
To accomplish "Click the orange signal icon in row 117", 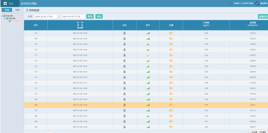I will 148,55.
